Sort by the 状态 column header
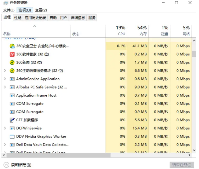The image size is (199, 169). coord(88,31)
